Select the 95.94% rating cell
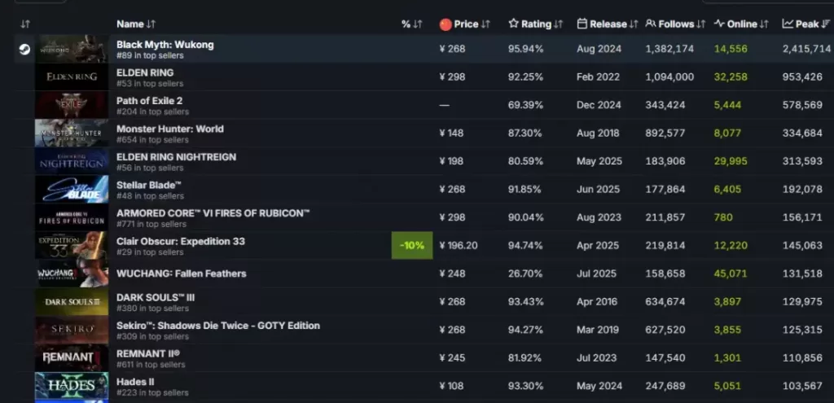The height and width of the screenshot is (403, 834). tap(525, 49)
